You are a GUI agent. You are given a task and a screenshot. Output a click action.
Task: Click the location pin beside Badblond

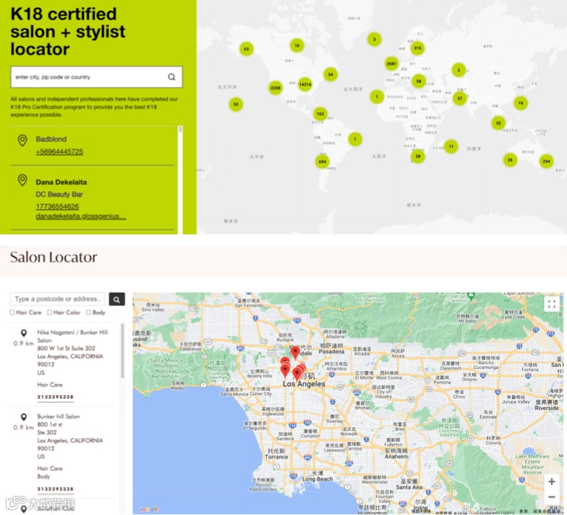pyautogui.click(x=22, y=140)
